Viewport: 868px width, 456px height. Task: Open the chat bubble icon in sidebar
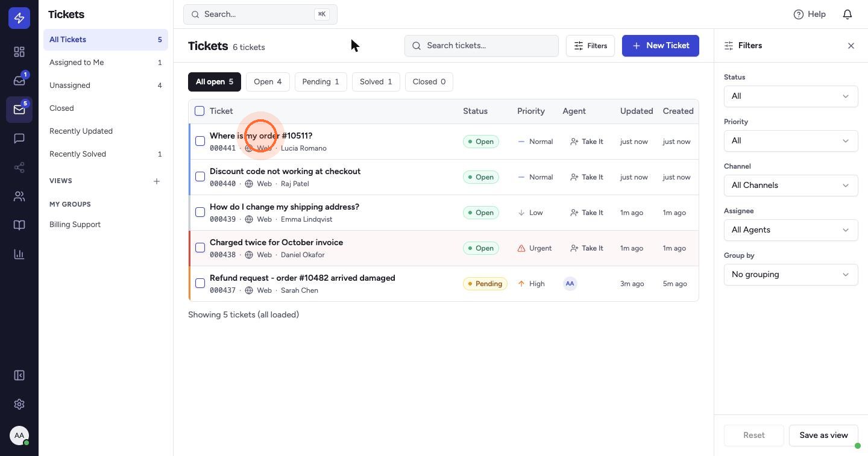[19, 139]
